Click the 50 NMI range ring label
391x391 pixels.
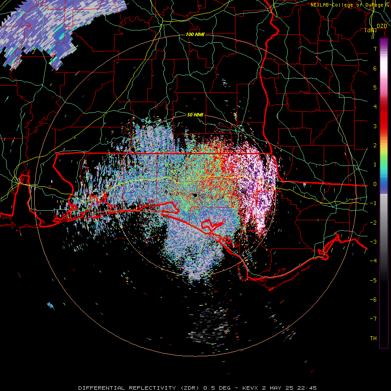(195, 115)
